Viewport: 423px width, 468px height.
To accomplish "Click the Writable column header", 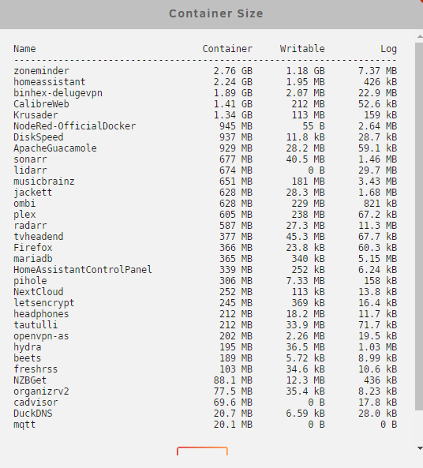I will tap(302, 49).
